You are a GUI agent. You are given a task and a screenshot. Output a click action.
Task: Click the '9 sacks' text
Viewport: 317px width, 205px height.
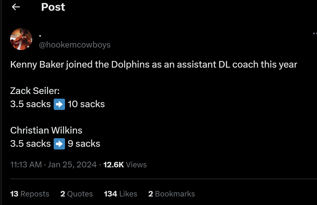click(84, 144)
